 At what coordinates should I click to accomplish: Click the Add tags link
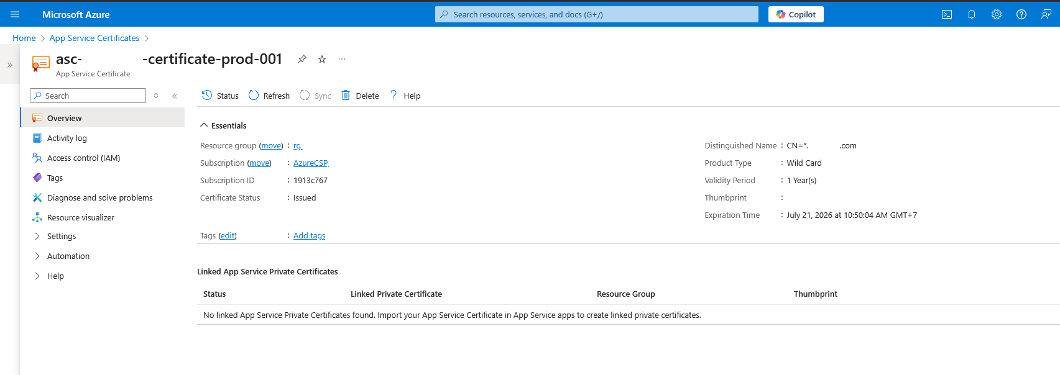pos(310,235)
